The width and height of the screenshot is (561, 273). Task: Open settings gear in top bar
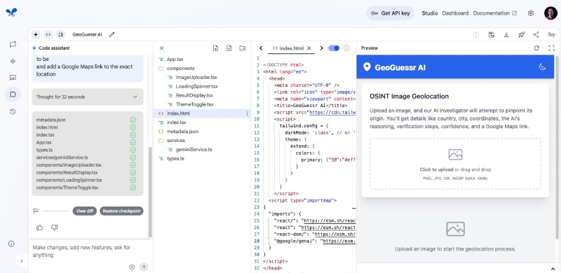point(531,13)
